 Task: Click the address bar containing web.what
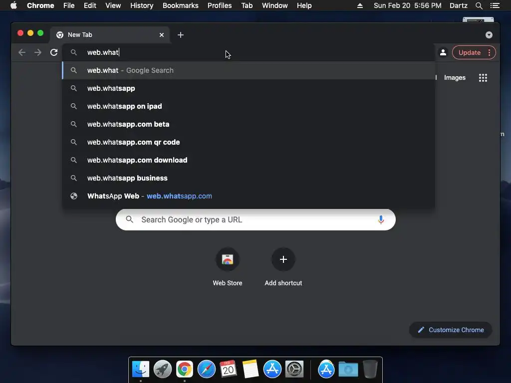click(x=249, y=52)
